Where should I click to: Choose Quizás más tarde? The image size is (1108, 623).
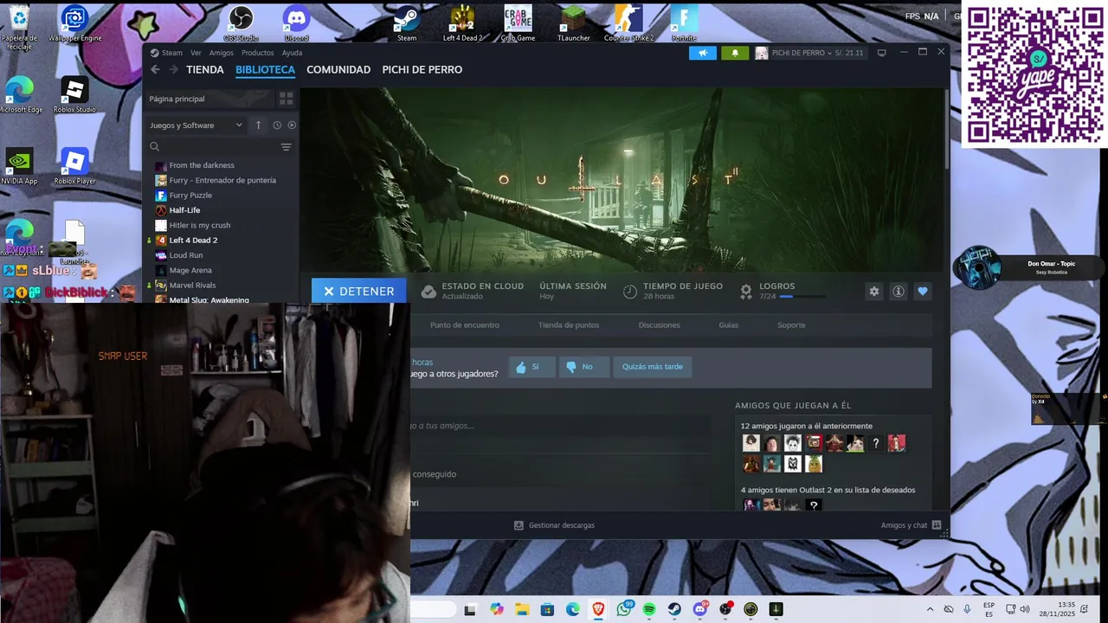click(x=653, y=367)
